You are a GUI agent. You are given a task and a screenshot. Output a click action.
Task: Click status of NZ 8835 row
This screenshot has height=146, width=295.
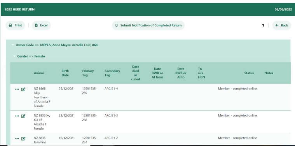[237, 138]
